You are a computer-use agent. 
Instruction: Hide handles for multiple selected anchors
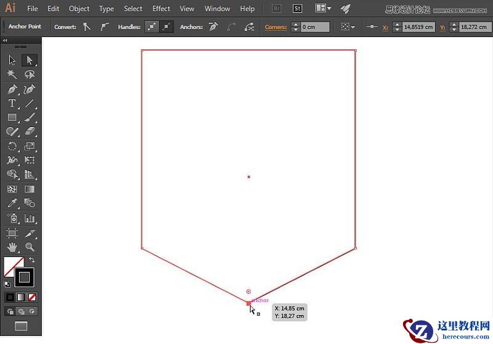(x=166, y=27)
